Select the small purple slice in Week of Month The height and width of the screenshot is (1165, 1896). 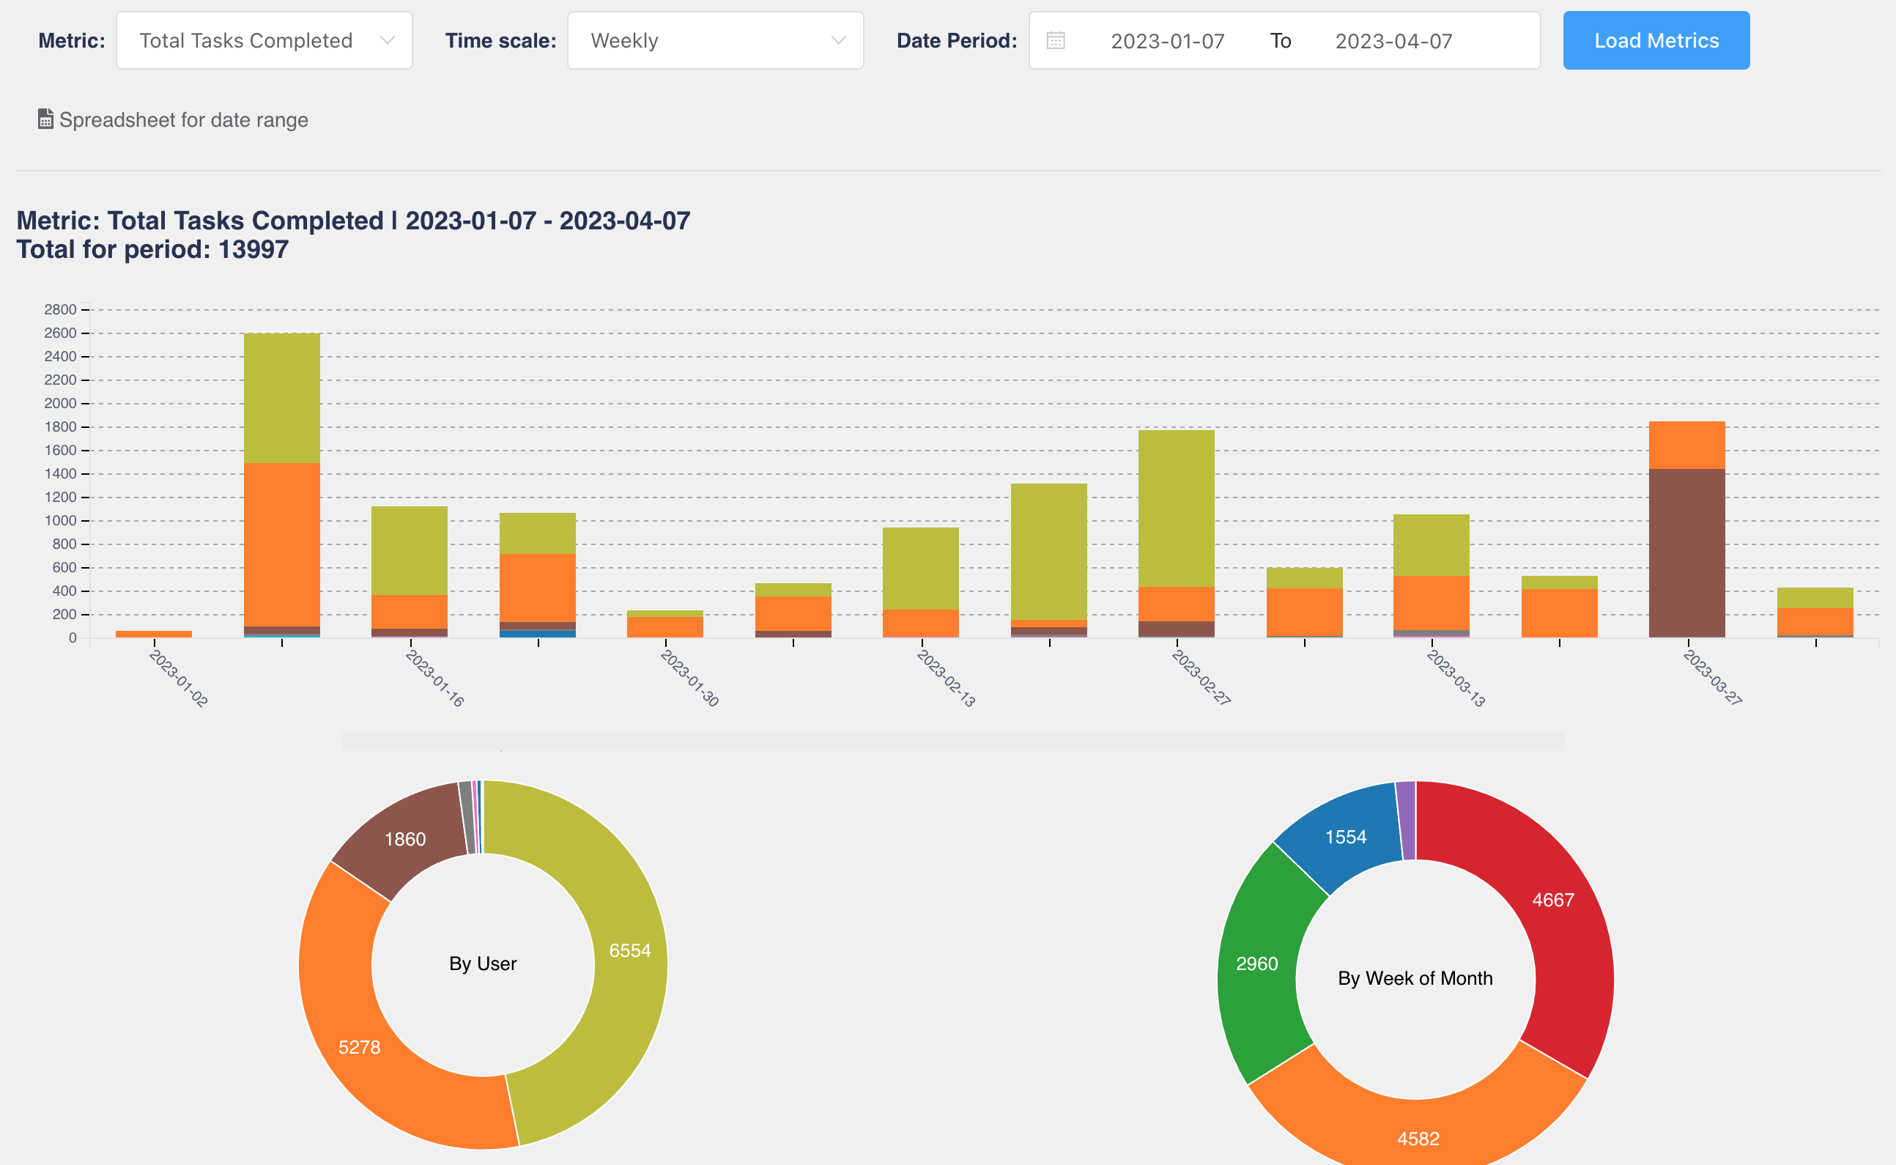tap(1407, 820)
